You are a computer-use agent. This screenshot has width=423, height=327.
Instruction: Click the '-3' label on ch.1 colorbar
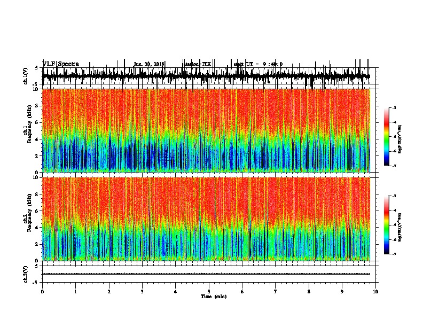pos(394,107)
